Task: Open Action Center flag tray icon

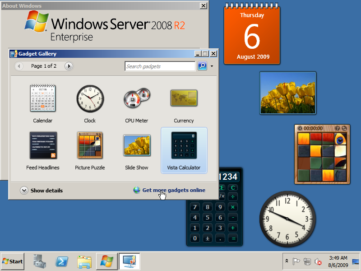Action: 296,262
